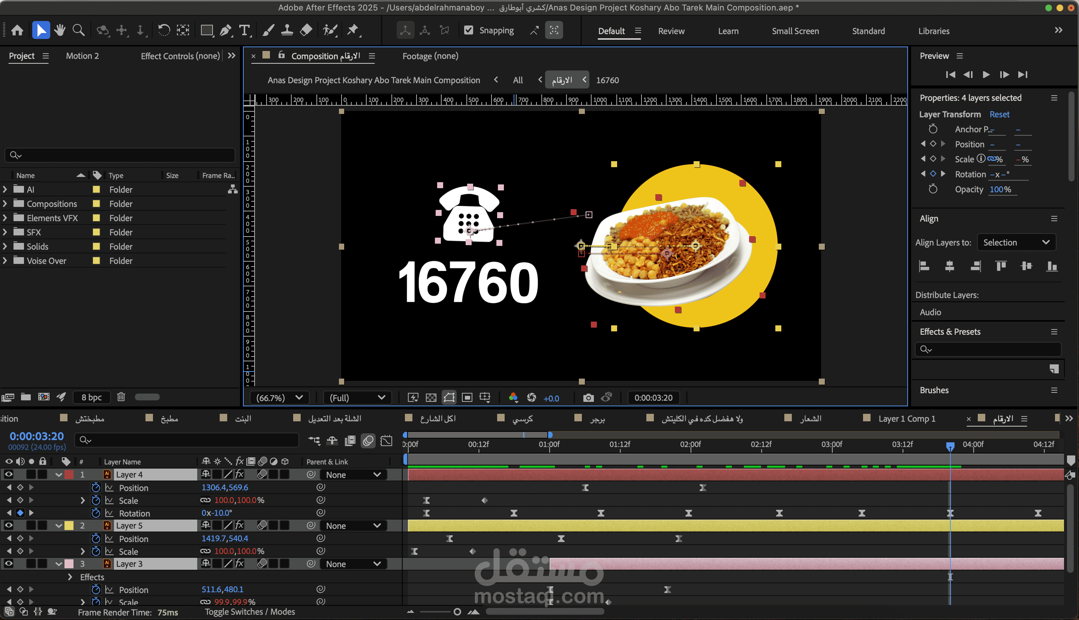Disable the Snapping checkbox
Image resolution: width=1079 pixels, height=620 pixels.
pyautogui.click(x=468, y=30)
